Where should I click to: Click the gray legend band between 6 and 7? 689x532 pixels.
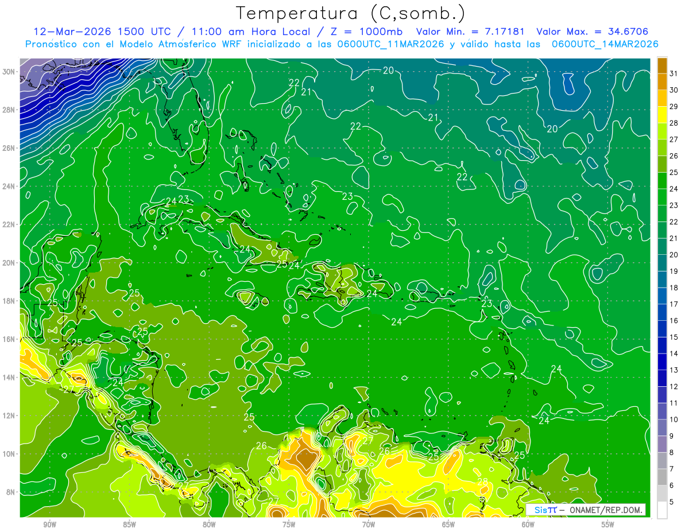pos(662,477)
